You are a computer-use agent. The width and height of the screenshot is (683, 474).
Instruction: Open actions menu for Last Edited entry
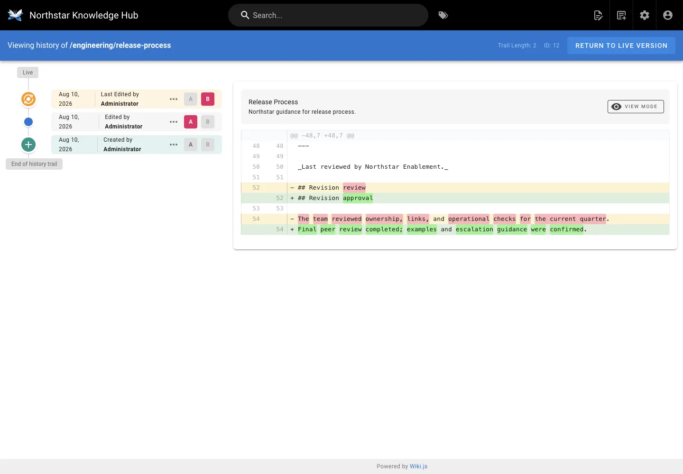click(x=174, y=99)
